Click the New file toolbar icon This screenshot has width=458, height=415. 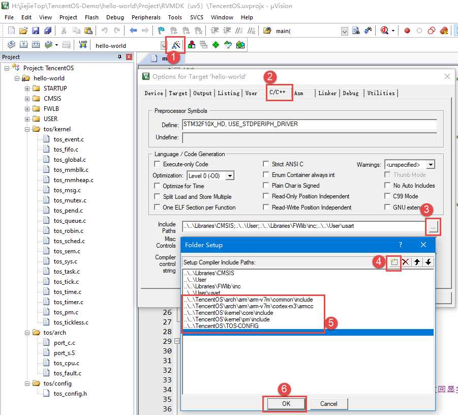pos(11,31)
